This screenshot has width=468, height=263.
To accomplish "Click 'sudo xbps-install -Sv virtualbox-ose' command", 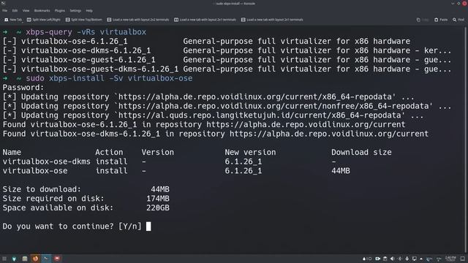I will (x=109, y=78).
